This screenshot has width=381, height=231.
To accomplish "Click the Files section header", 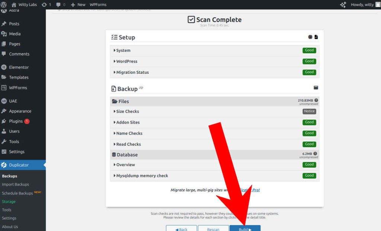I will pyautogui.click(x=215, y=101).
